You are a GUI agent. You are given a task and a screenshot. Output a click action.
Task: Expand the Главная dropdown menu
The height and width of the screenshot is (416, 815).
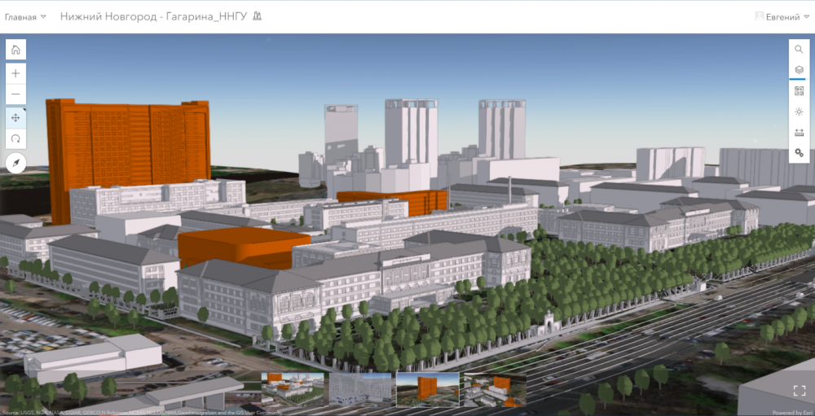(x=25, y=16)
